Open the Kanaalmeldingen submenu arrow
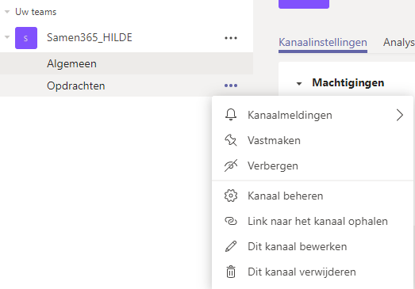The height and width of the screenshot is (289, 415). click(x=400, y=115)
